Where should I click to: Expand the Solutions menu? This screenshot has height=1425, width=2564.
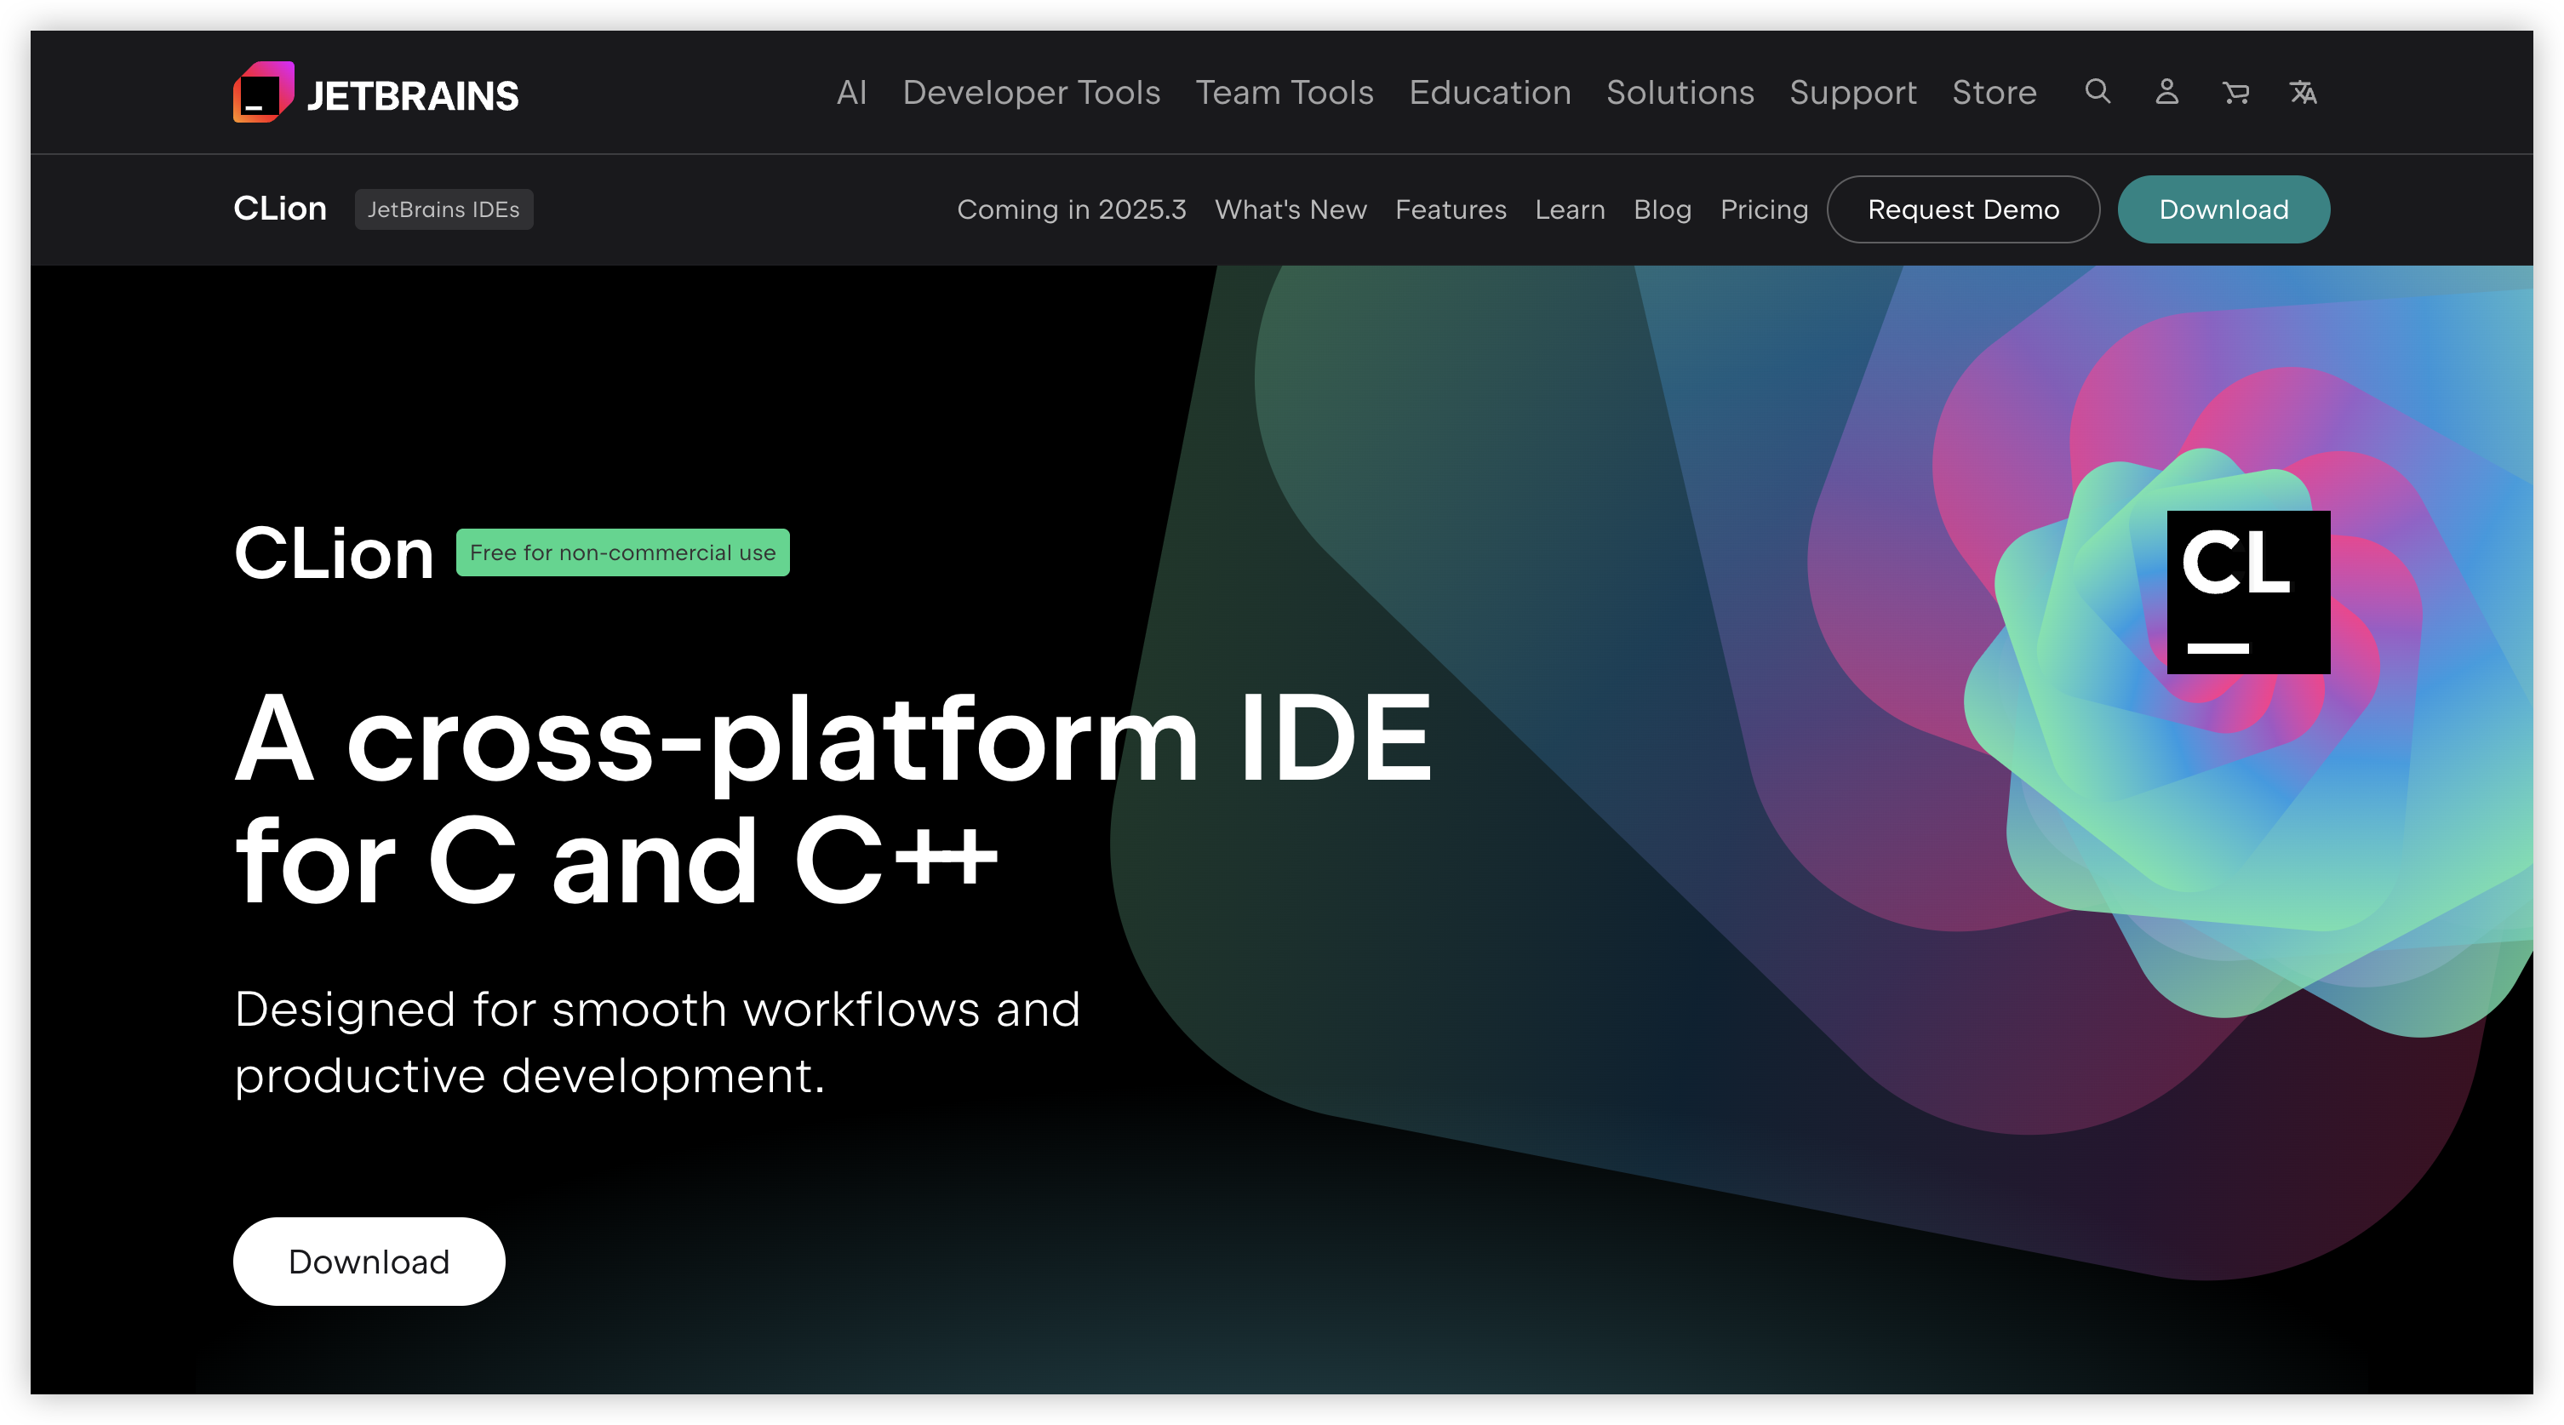1680,93
